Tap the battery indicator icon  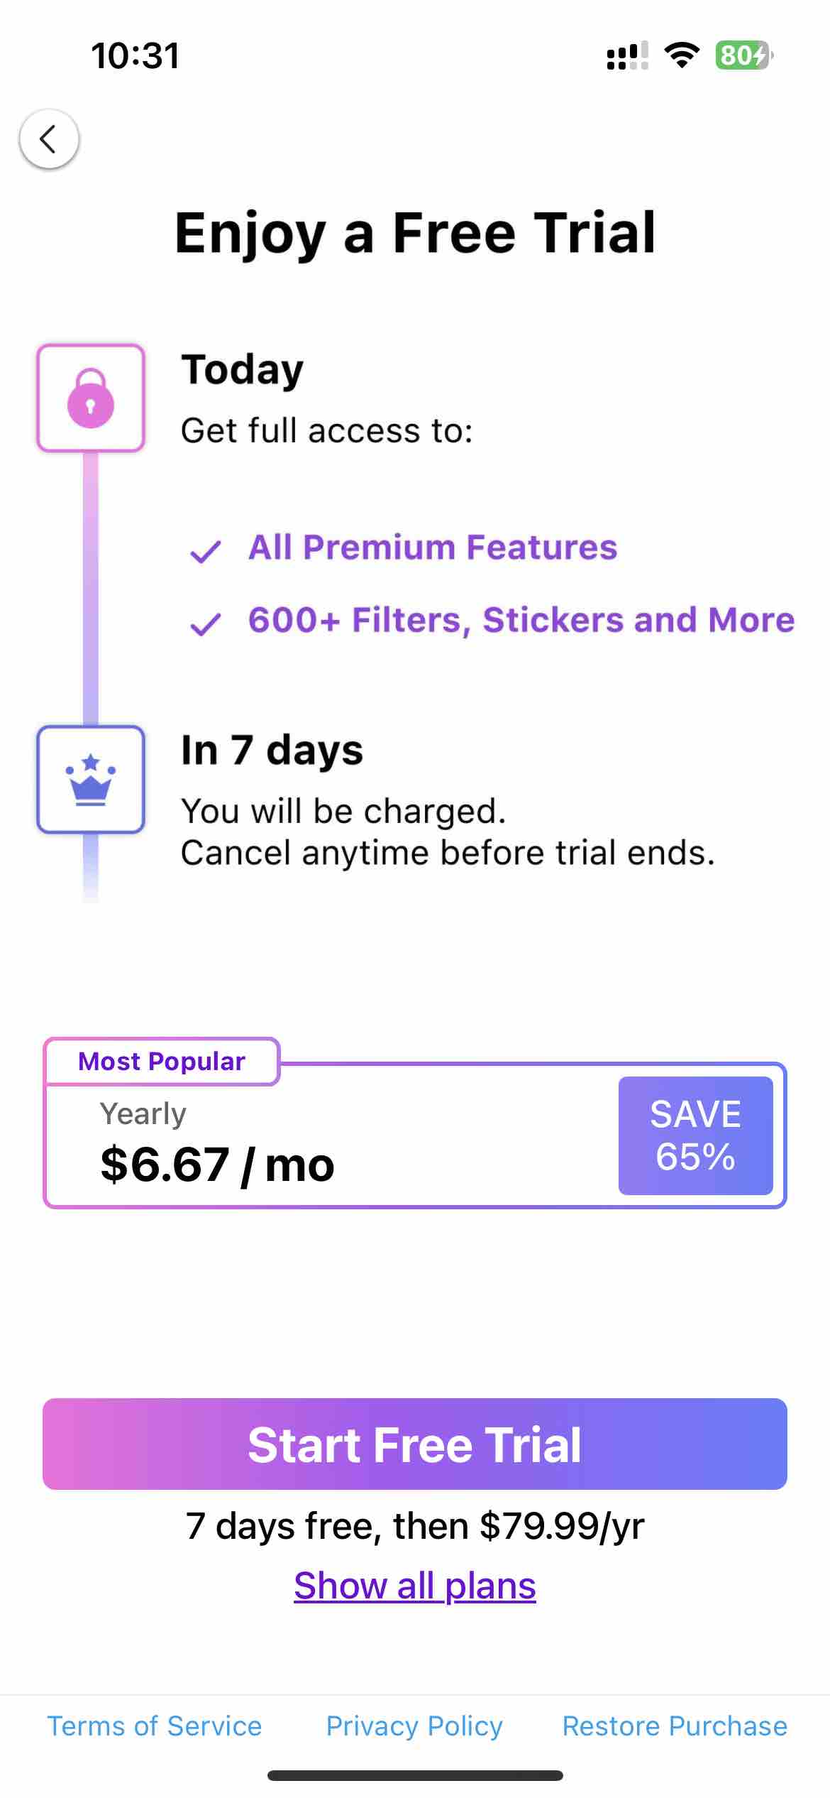(x=743, y=55)
